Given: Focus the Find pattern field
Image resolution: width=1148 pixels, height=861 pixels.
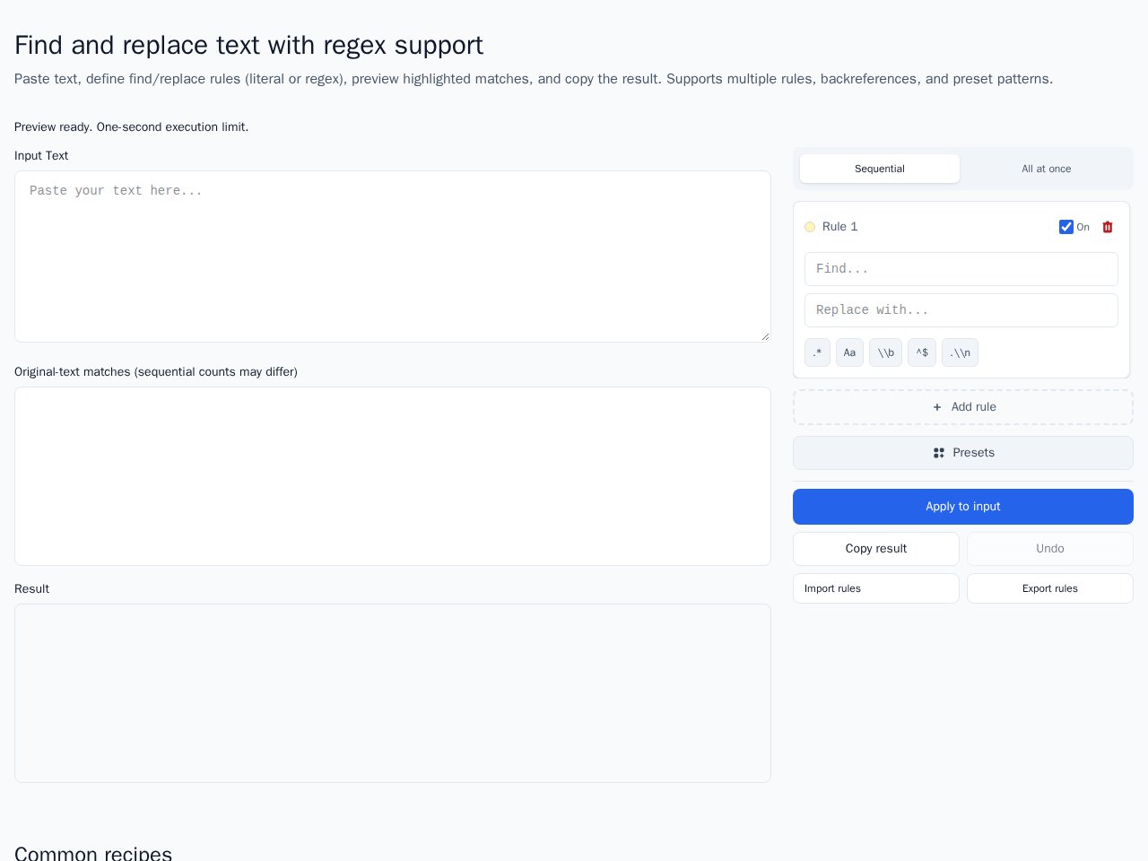Looking at the screenshot, I should [961, 269].
